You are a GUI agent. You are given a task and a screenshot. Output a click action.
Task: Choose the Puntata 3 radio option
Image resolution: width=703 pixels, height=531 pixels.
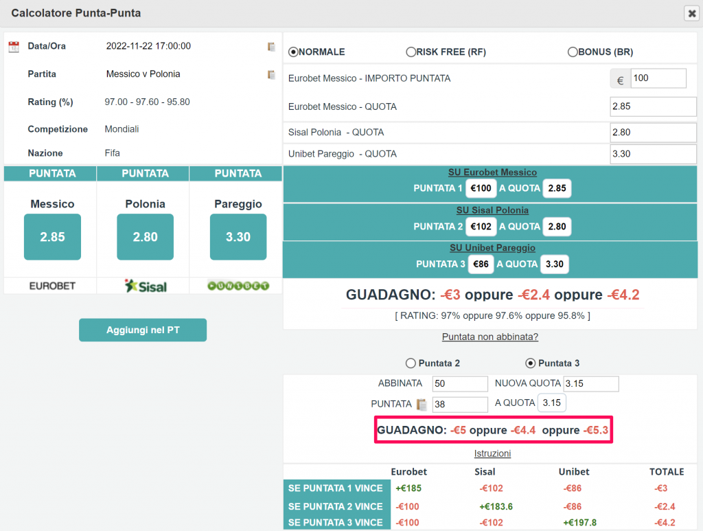531,363
